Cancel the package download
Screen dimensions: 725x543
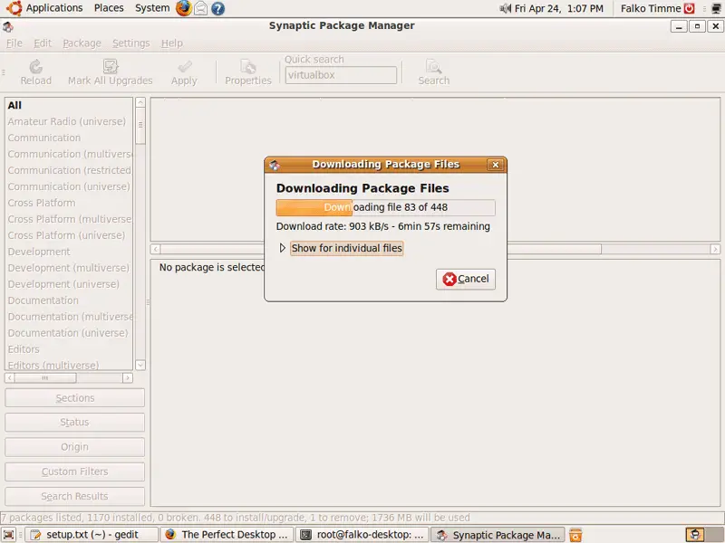pos(465,279)
